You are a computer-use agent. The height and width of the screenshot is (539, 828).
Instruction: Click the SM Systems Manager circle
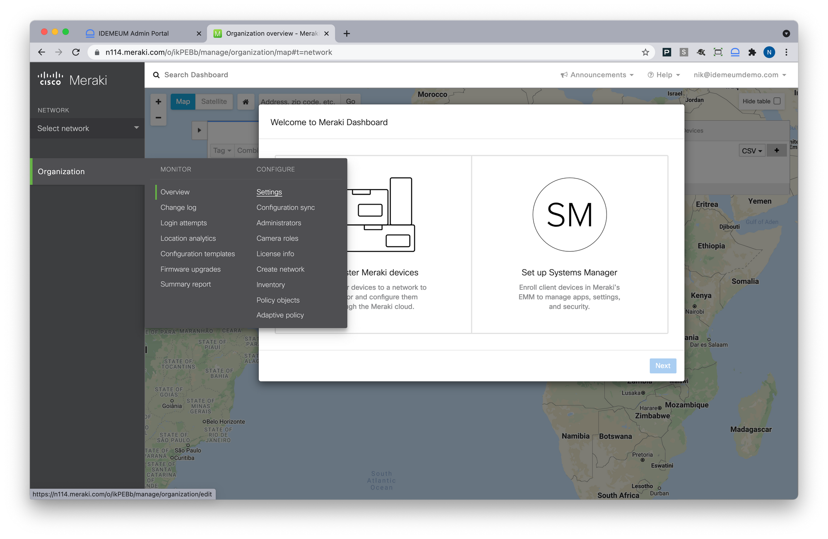point(569,215)
